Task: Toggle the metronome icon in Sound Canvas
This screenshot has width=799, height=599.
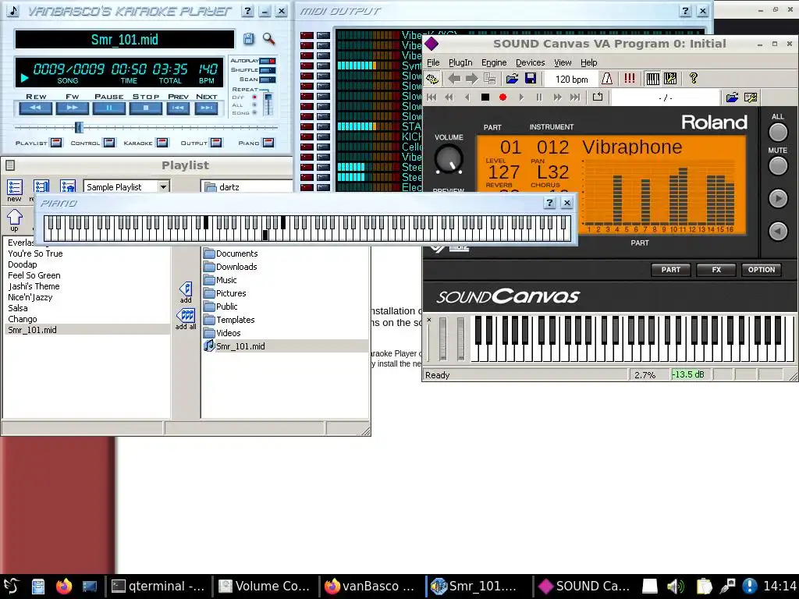Action: pyautogui.click(x=607, y=79)
